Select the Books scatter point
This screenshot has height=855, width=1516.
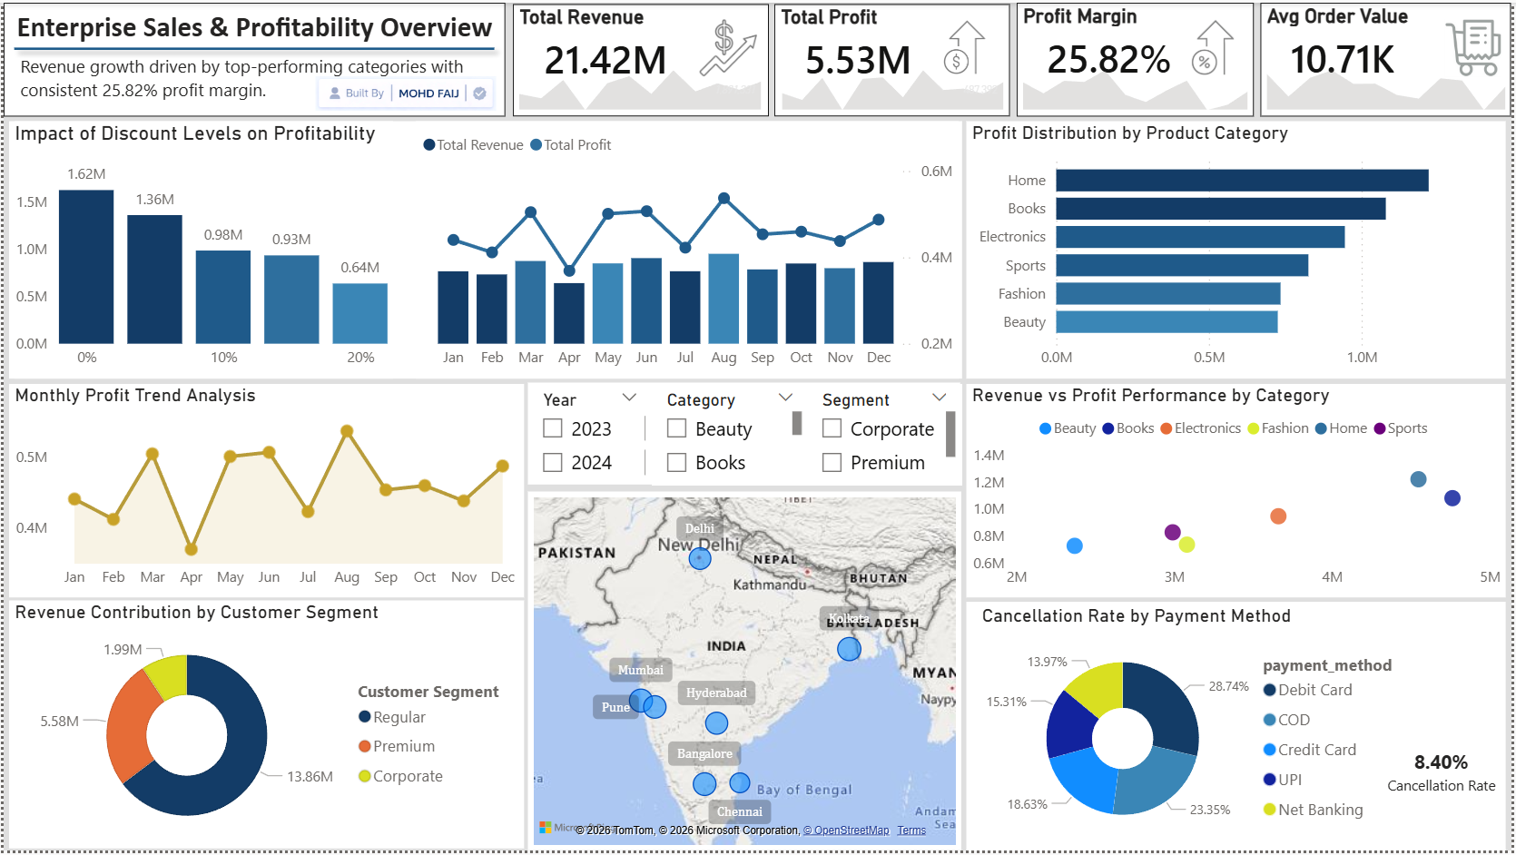pyautogui.click(x=1452, y=498)
